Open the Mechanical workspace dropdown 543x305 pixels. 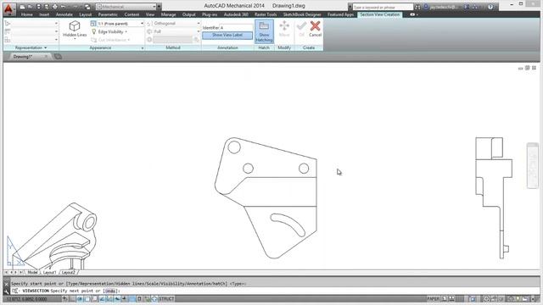(x=126, y=7)
